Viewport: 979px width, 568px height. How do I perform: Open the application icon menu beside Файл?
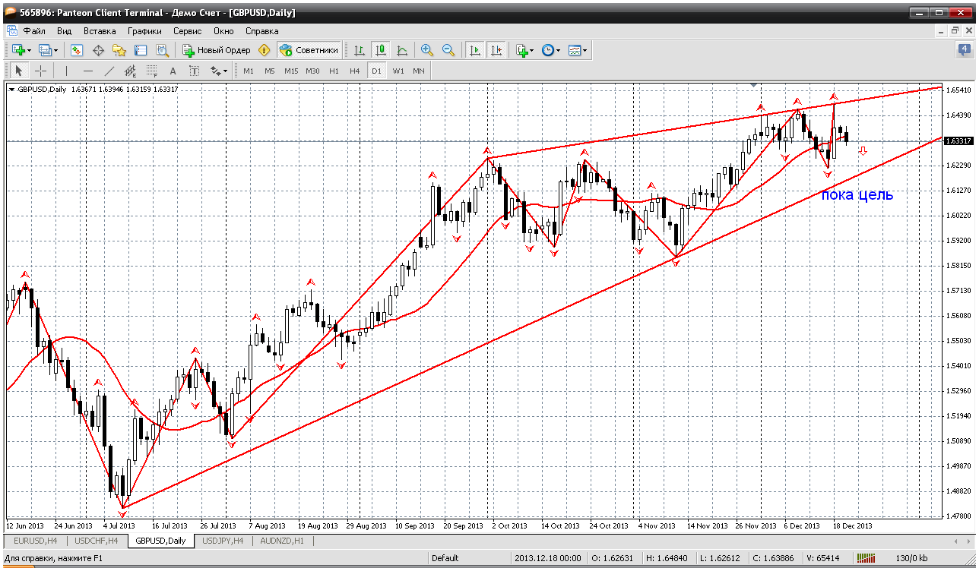click(x=12, y=31)
